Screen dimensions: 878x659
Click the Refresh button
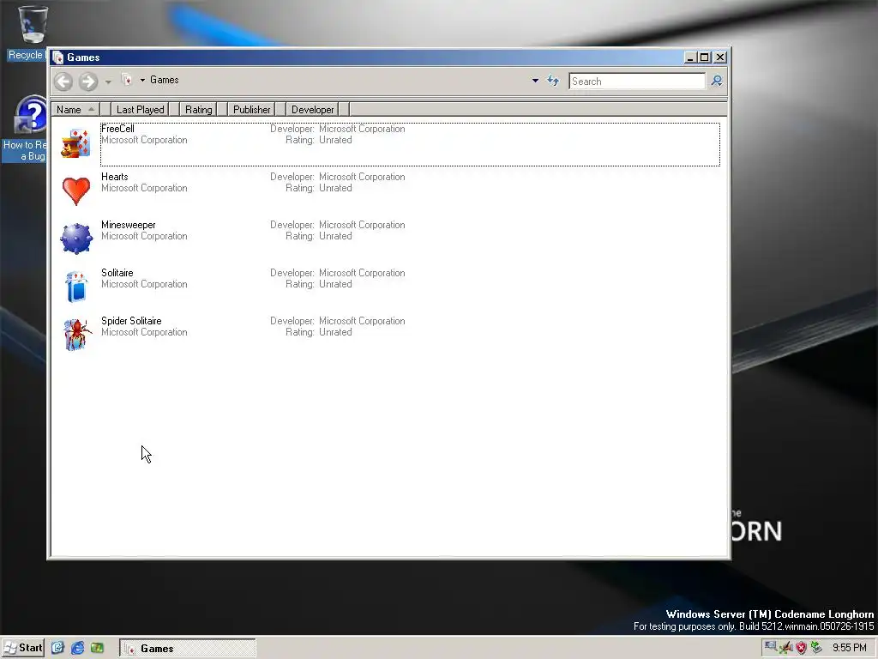pyautogui.click(x=553, y=81)
